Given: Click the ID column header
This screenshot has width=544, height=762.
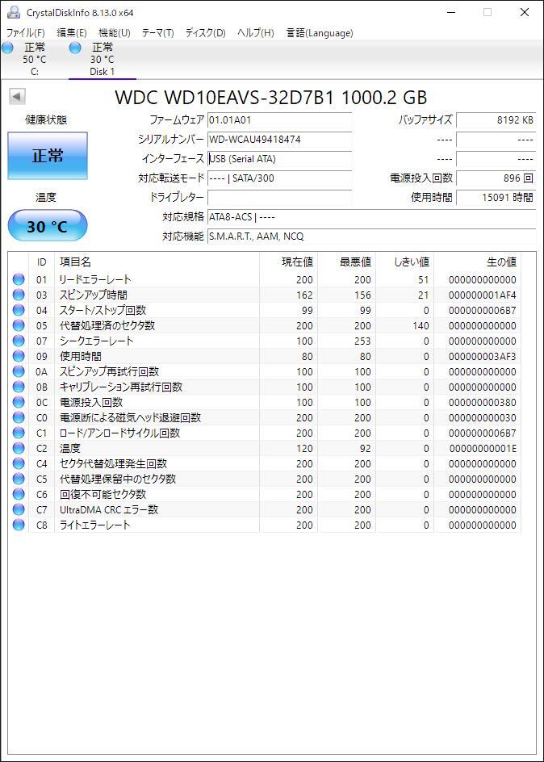Looking at the screenshot, I should point(42,262).
